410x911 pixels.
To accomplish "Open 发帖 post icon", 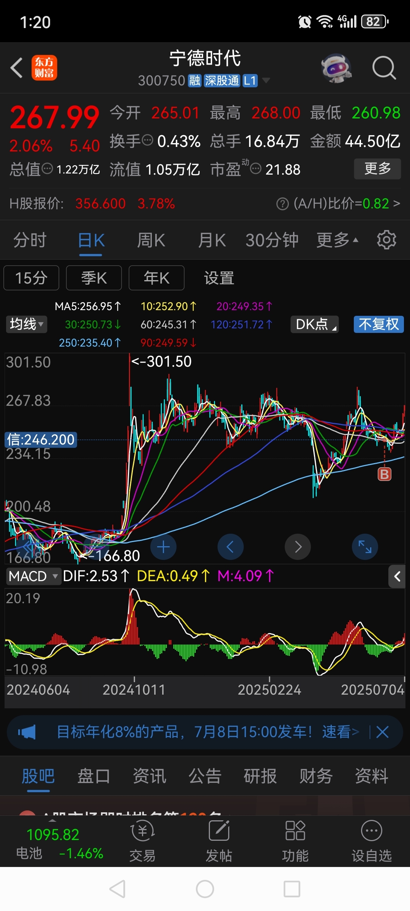I will click(x=219, y=841).
